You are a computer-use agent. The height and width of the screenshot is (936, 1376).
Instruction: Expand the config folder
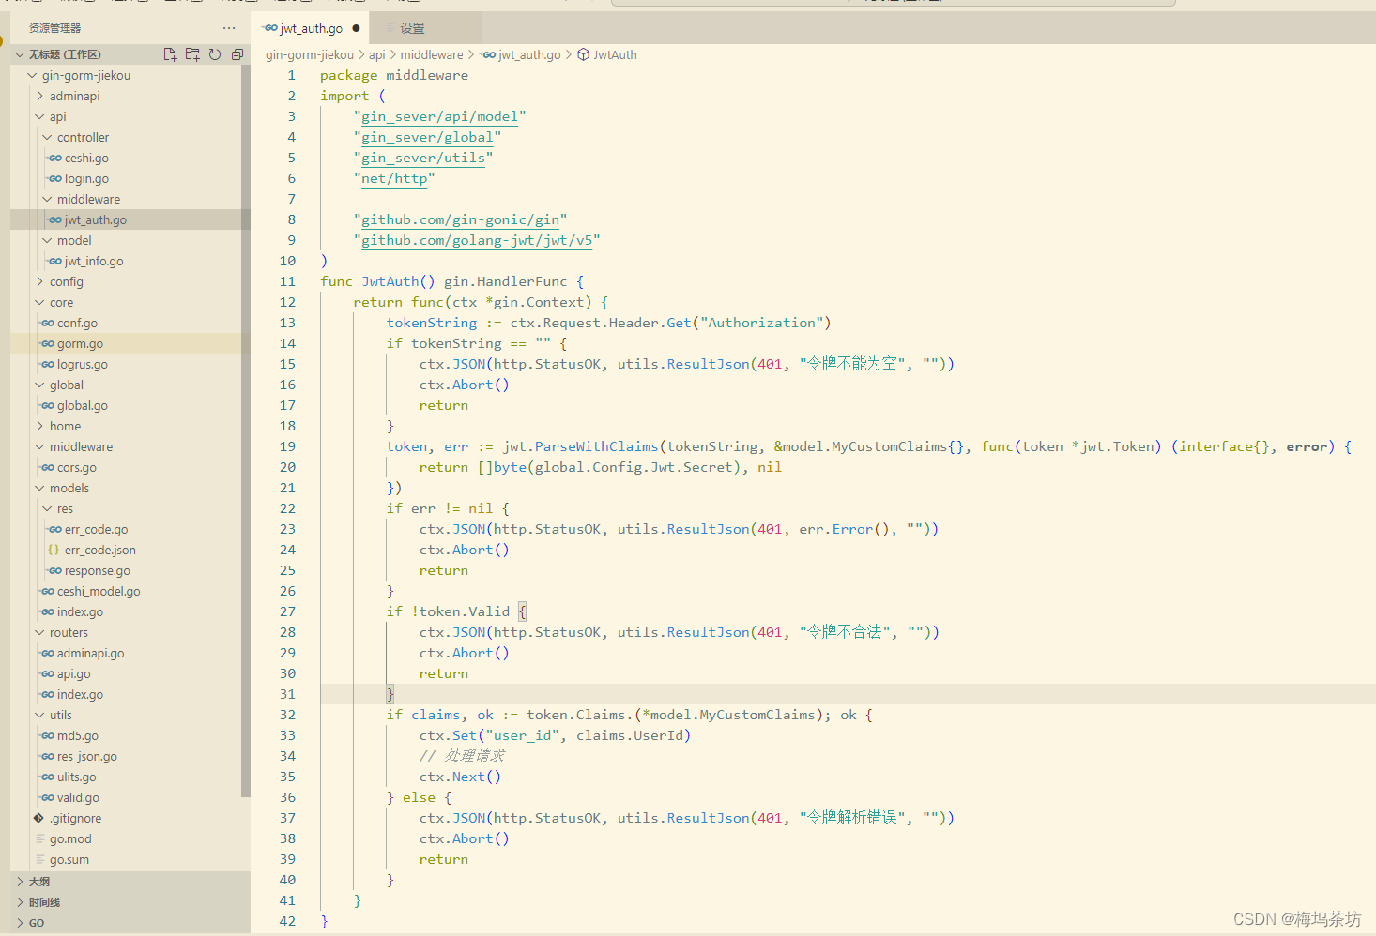(x=66, y=281)
